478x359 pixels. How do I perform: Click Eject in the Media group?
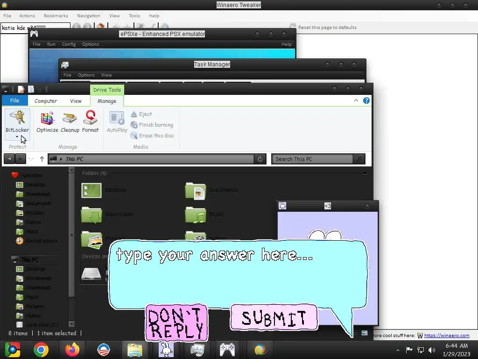point(141,114)
